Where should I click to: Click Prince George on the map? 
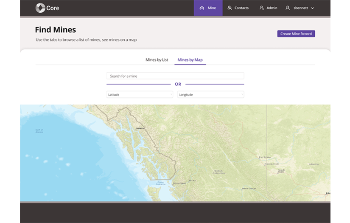pos(249,189)
